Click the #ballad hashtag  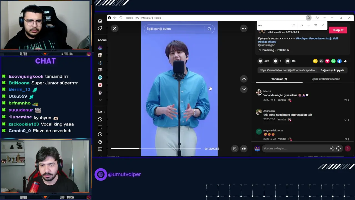coord(263,42)
